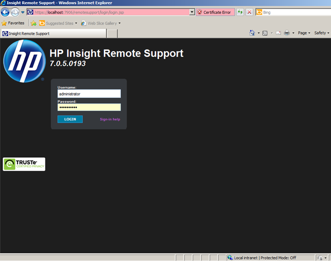
Task: Click the Home toolbar icon
Action: (252, 33)
